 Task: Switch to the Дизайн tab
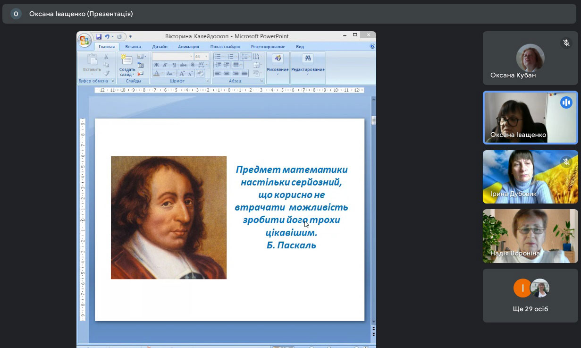[x=160, y=47]
